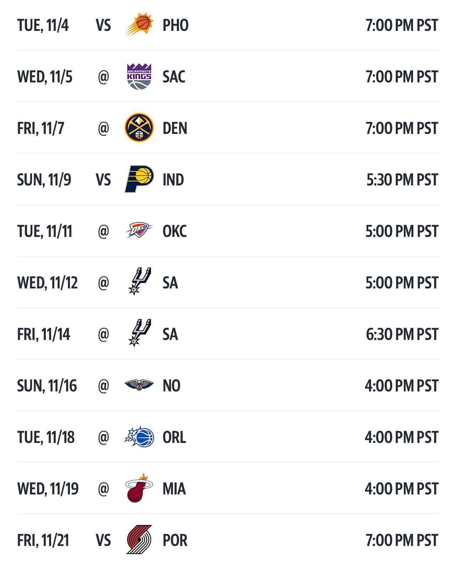Viewport: 456px width, 563px height.
Task: Click the Phoenix Suns logo
Action: 139,25
